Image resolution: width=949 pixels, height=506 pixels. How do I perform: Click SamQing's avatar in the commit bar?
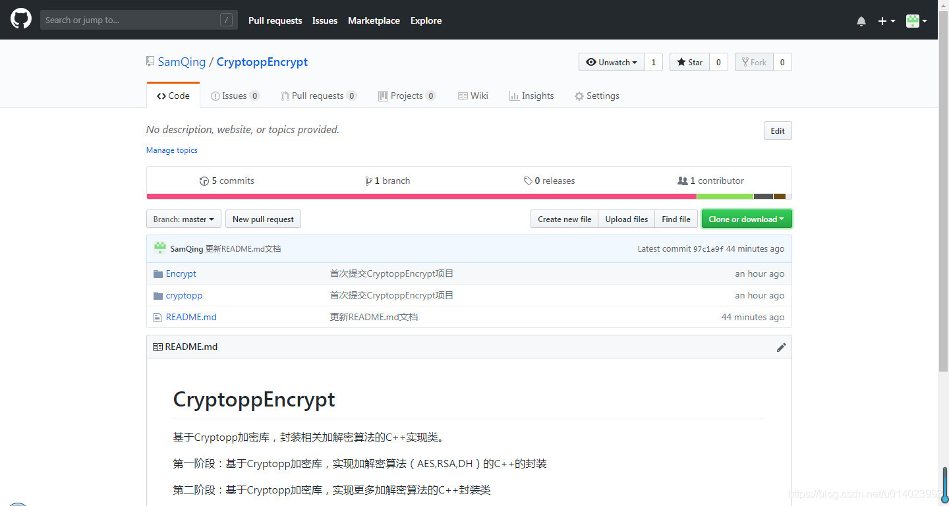[x=159, y=248]
